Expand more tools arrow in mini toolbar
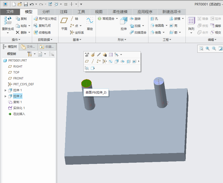The width and height of the screenshot is (223, 183). pos(139,61)
